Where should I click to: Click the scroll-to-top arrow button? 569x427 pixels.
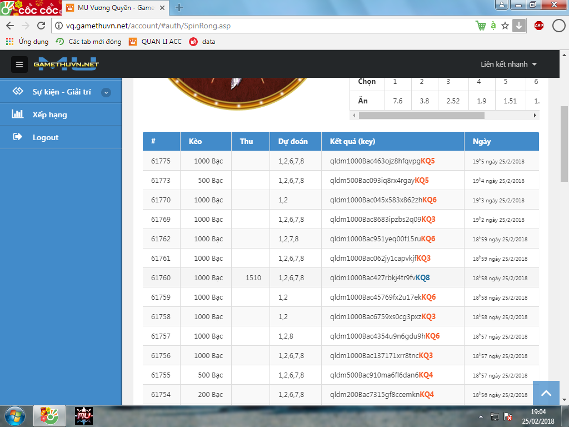click(x=546, y=393)
